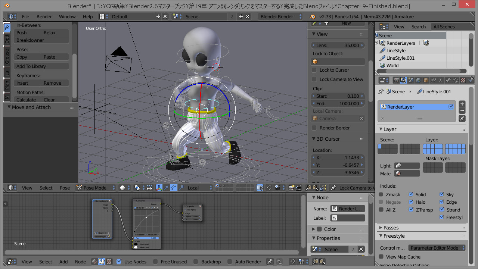Open Armature data properties tab
Screen dimensions: 478x269
(x=441, y=80)
